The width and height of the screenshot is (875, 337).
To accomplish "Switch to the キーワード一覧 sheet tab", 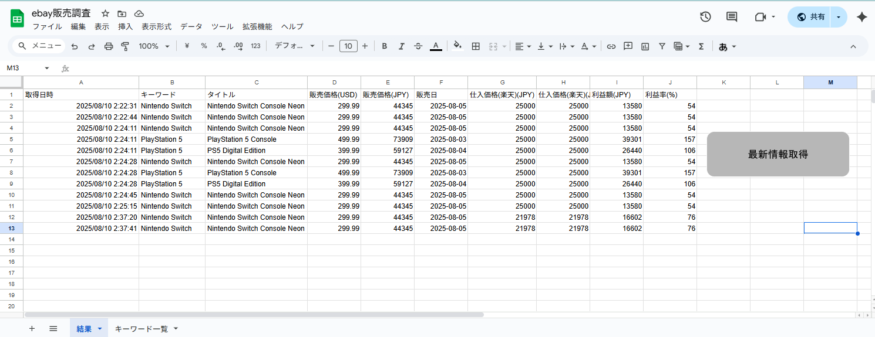I will [x=142, y=329].
